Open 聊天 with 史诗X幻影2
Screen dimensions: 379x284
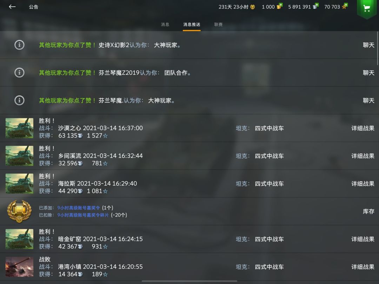tap(368, 45)
